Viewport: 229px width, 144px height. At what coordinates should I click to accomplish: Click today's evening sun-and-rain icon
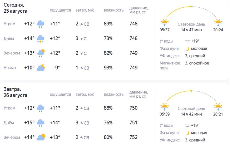point(41,53)
